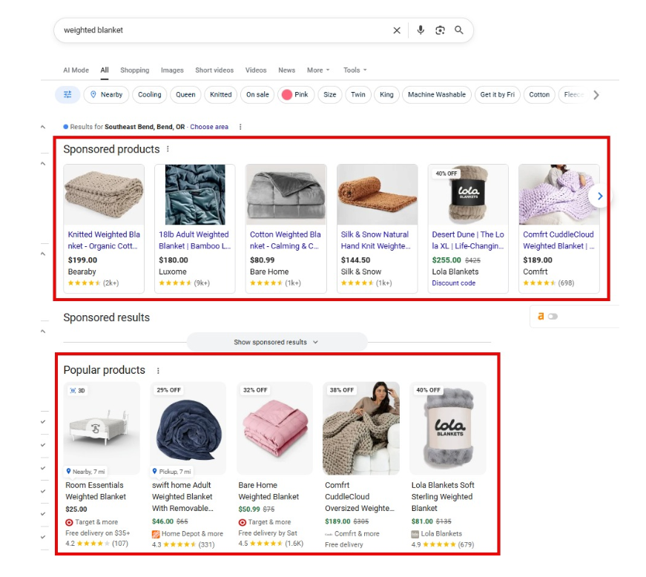Screen dimensions: 646x577
Task: Open Sponsored products three-dot menu
Action: pyautogui.click(x=168, y=149)
